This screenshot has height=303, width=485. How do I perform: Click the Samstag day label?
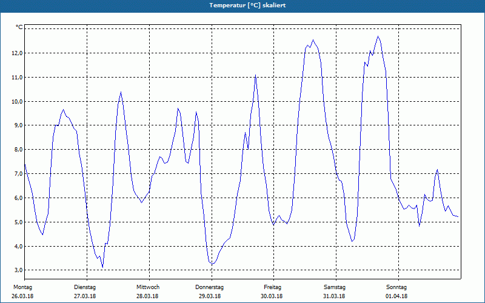335,287
